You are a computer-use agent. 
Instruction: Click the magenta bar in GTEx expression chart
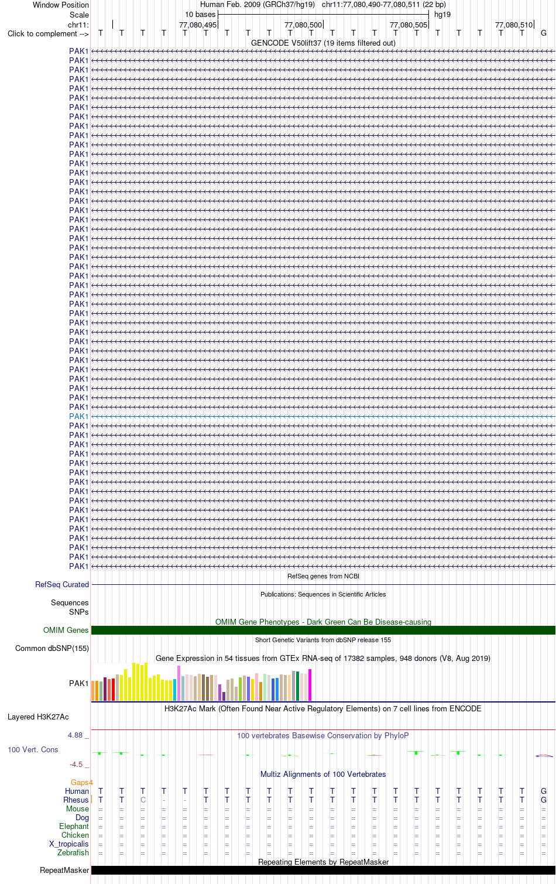(310, 685)
